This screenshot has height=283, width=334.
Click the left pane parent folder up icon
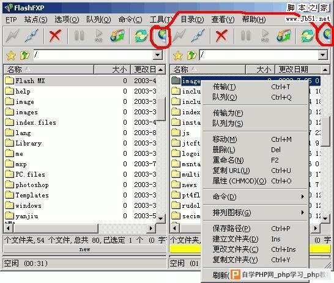point(24,56)
